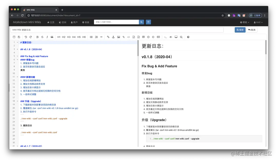Image resolution: width=277 pixels, height=161 pixels.
Task: Click the document title field MM-Wiki 更新日志
Action: pos(117,30)
